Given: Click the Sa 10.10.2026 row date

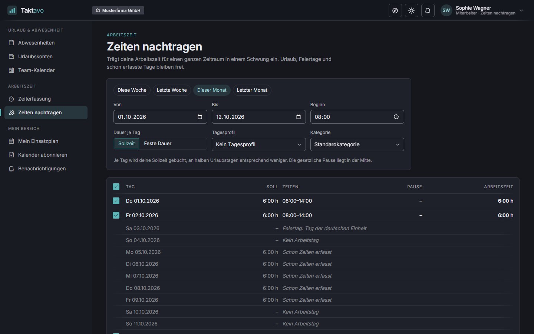Looking at the screenshot, I should click(142, 312).
